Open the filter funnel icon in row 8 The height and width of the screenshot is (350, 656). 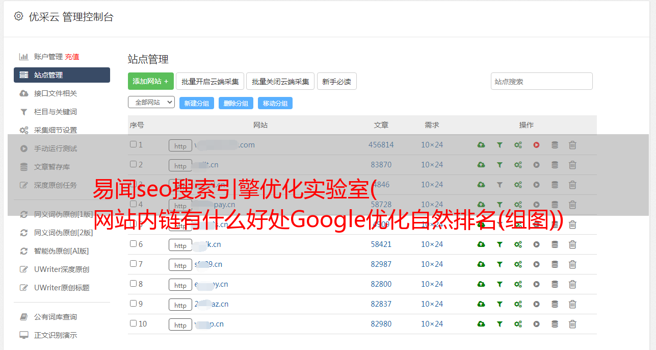500,284
